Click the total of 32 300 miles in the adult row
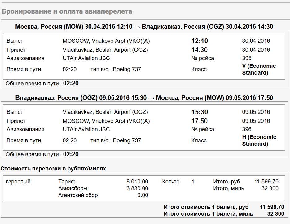 pyautogui.click(x=270, y=188)
